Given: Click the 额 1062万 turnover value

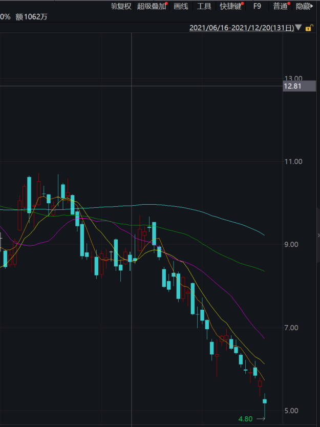Looking at the screenshot, I should click(x=31, y=17).
